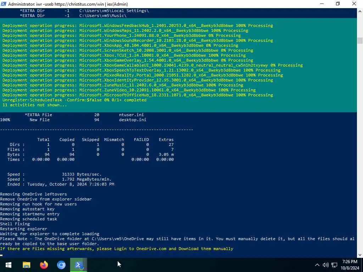Click the '3.05 m' extras bytes value
Screen dimensions: 363x272
tap(166, 154)
